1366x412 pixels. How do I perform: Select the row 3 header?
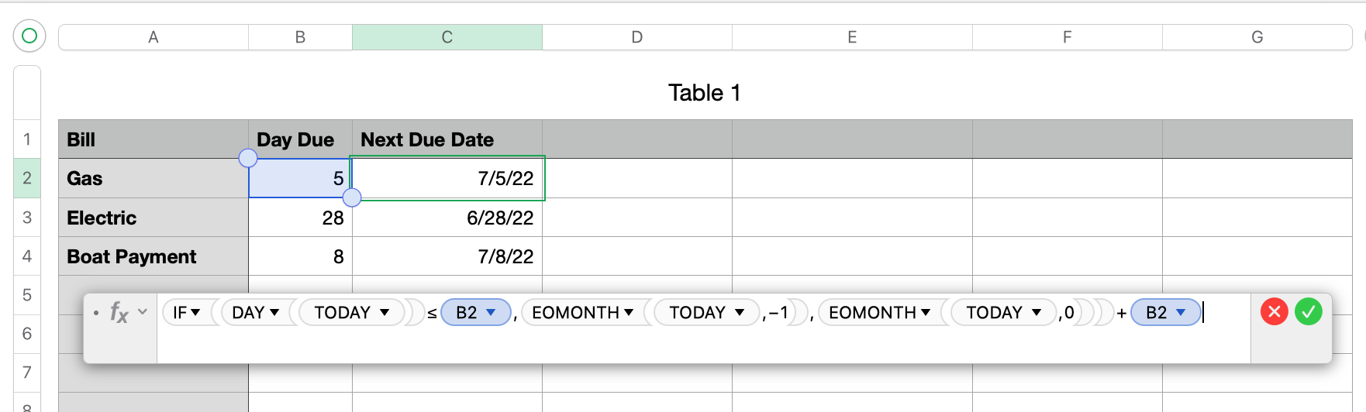(27, 218)
